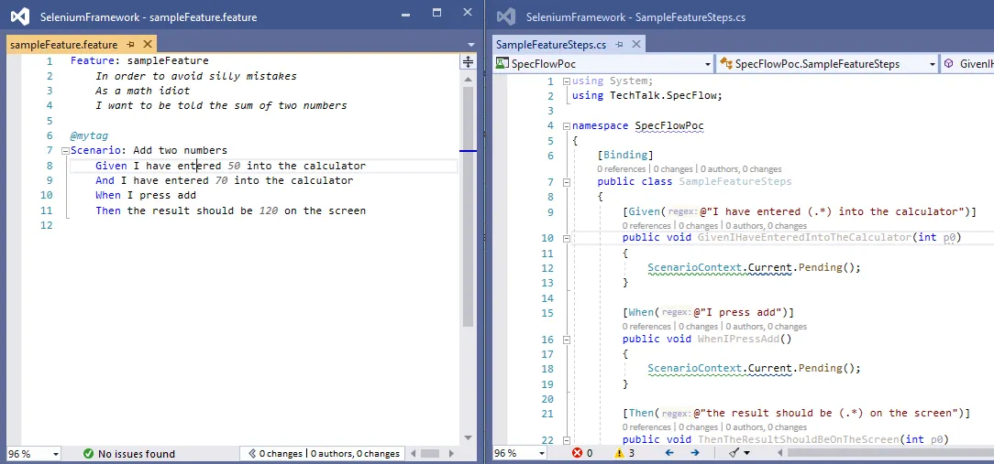Pin the sampleFeature.feature tab
994x464 pixels.
(x=130, y=44)
